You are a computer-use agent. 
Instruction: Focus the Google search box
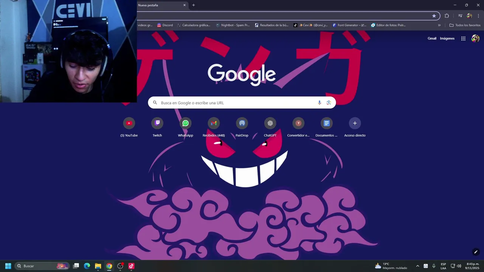click(x=242, y=103)
